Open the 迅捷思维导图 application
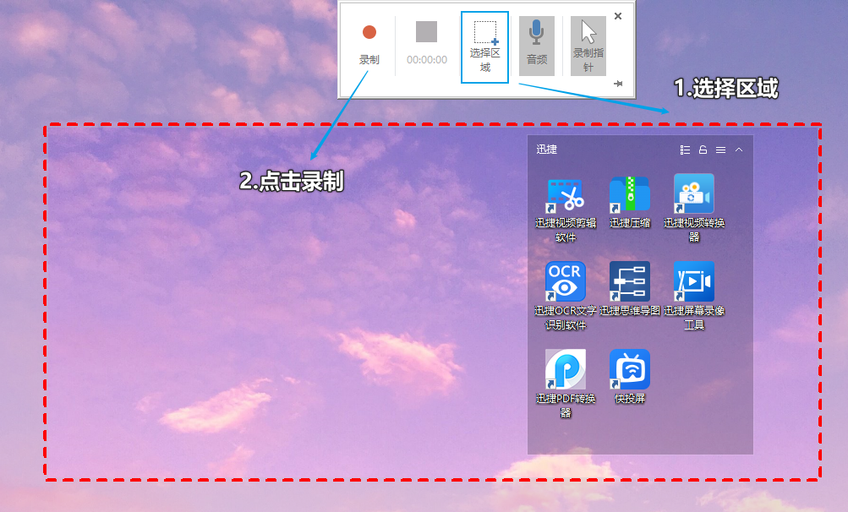 click(629, 281)
